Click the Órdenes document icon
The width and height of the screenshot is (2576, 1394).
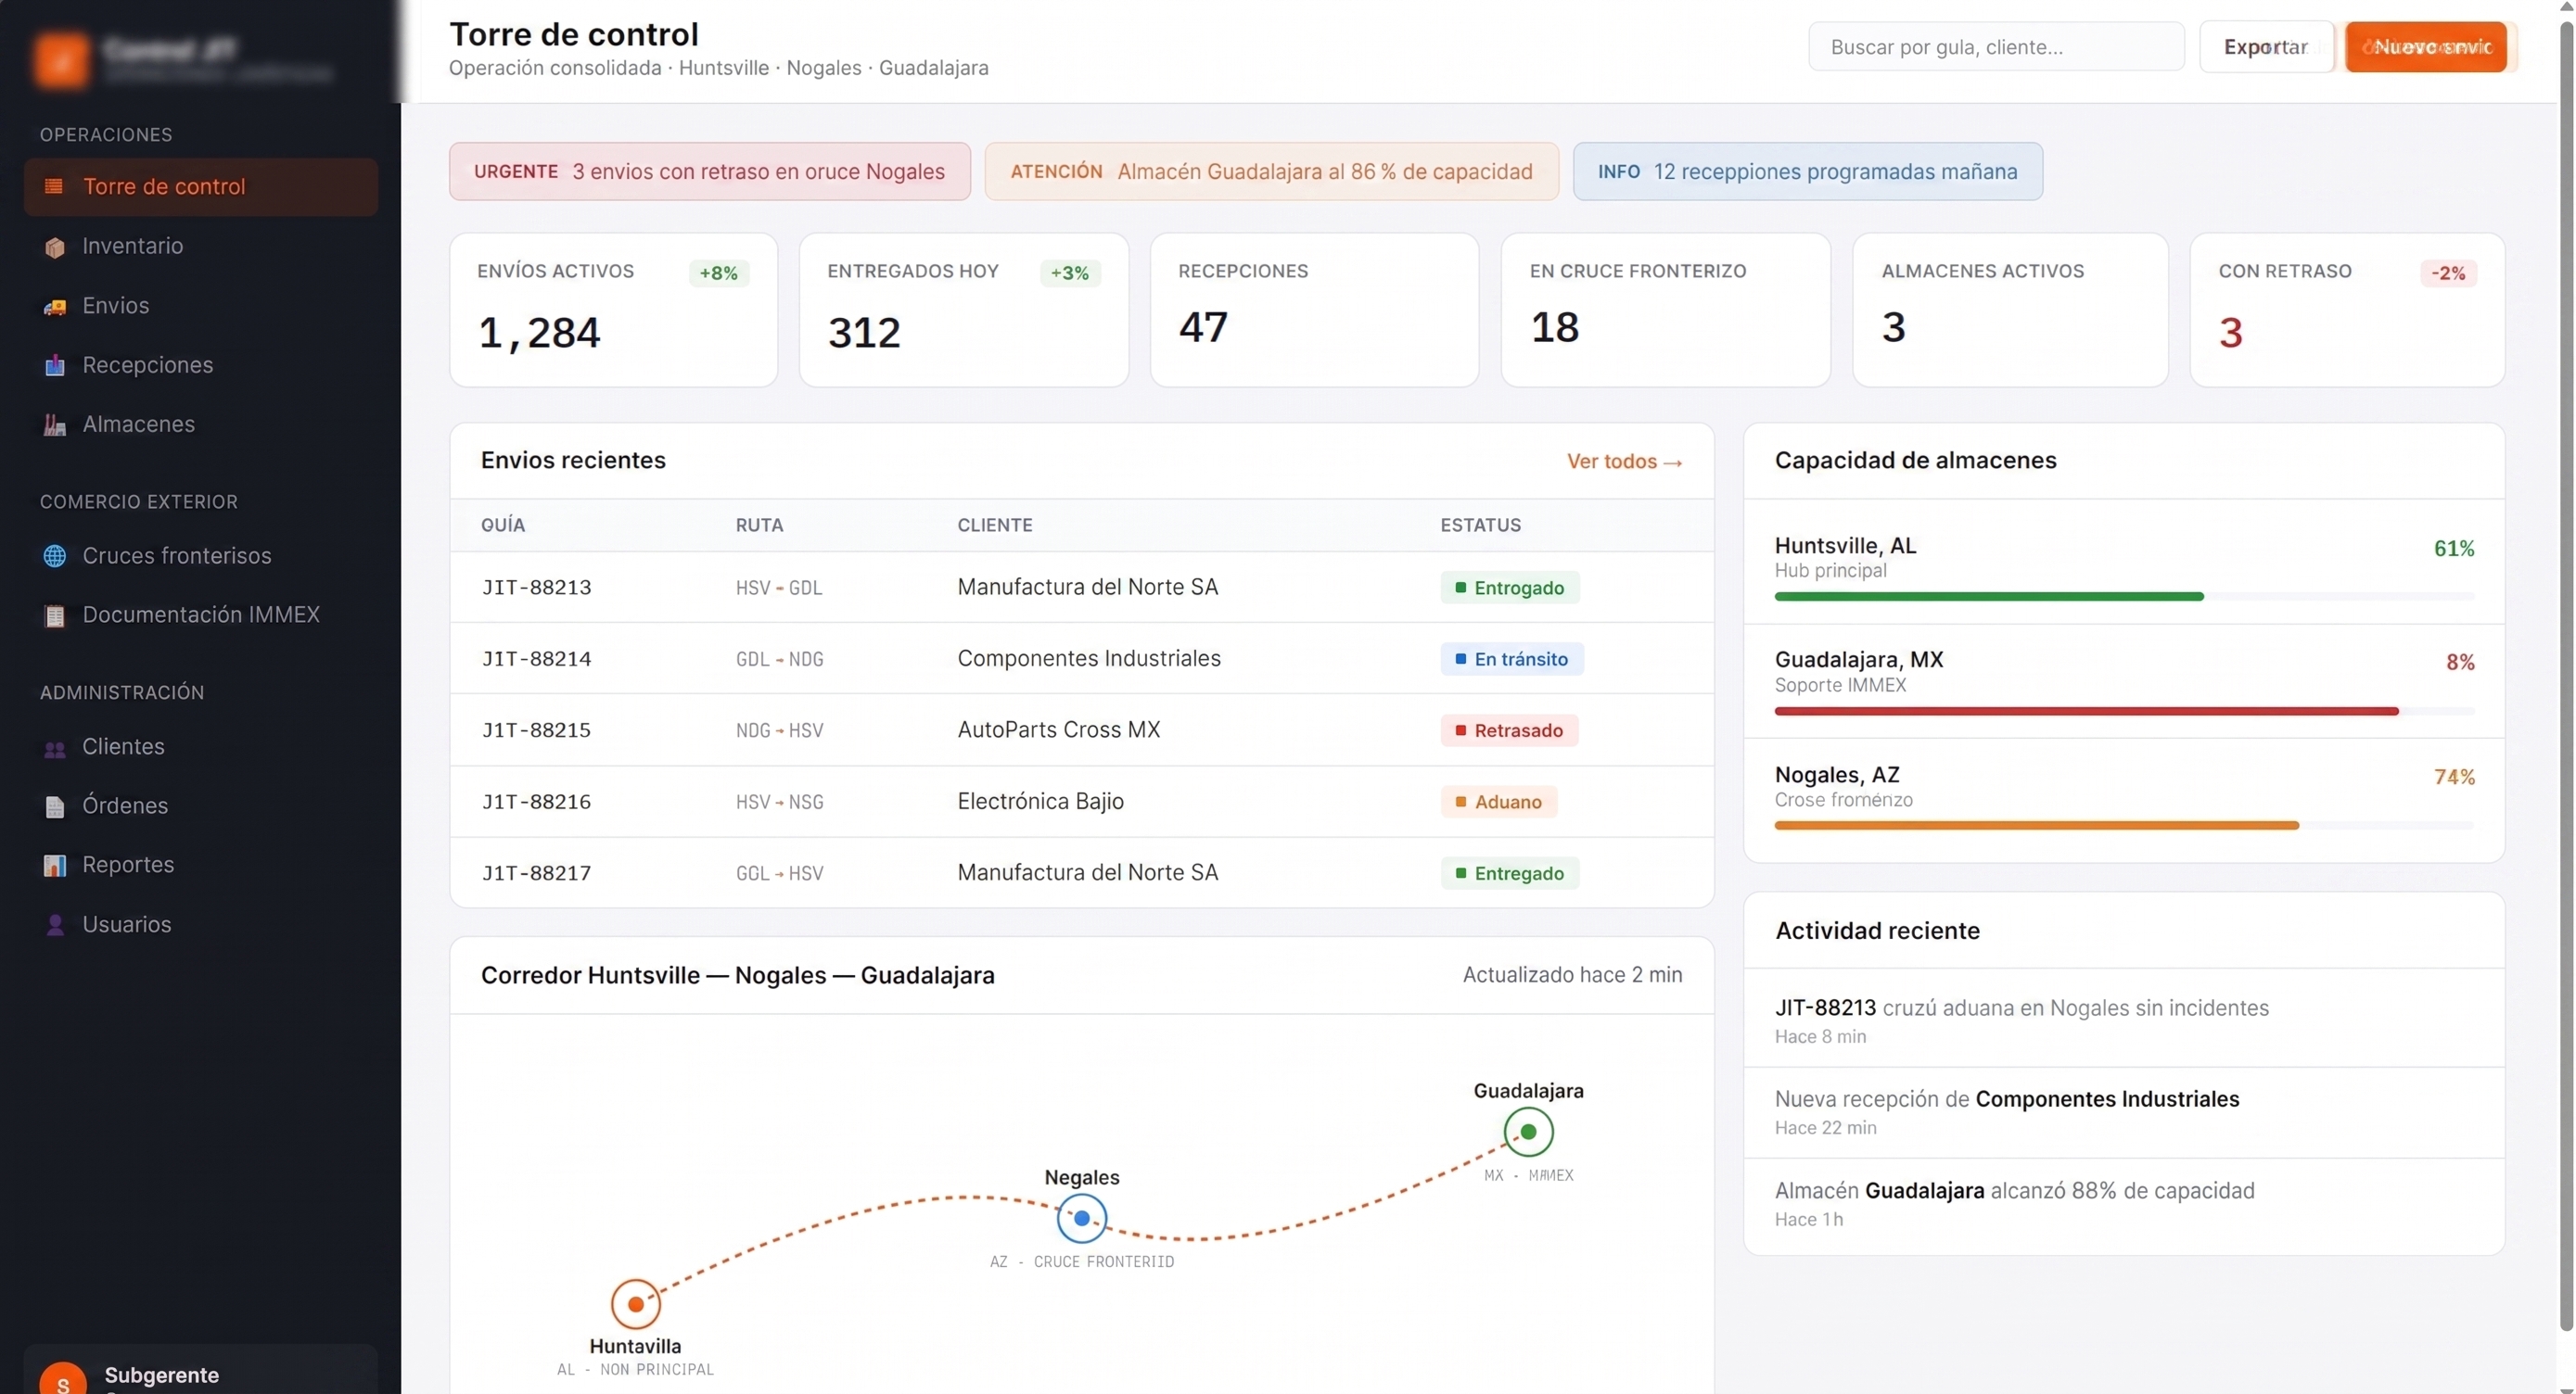[54, 806]
